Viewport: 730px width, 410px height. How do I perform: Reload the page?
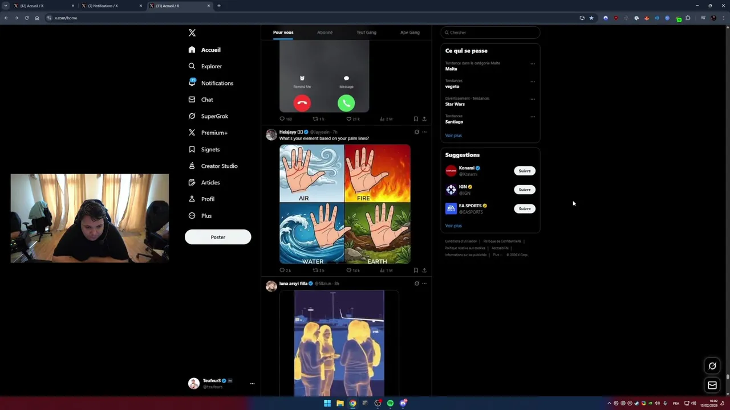click(x=26, y=18)
